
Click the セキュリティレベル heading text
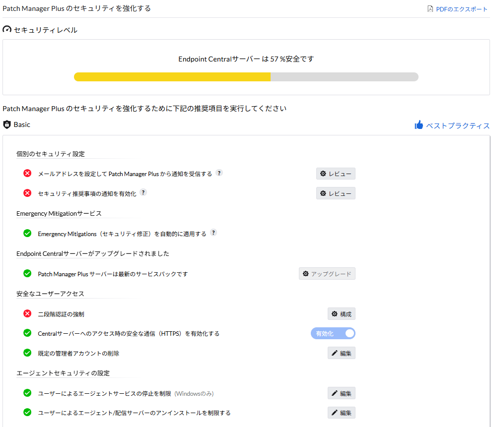tap(46, 30)
